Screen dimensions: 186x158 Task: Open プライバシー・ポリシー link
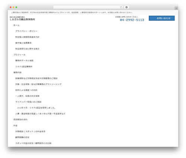coord(26,31)
